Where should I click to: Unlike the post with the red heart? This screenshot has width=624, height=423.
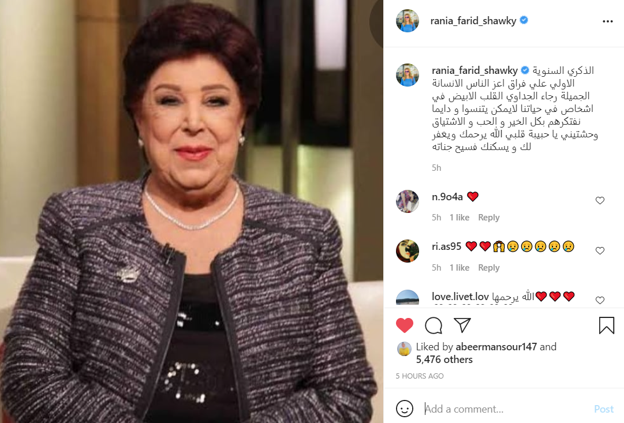point(405,325)
